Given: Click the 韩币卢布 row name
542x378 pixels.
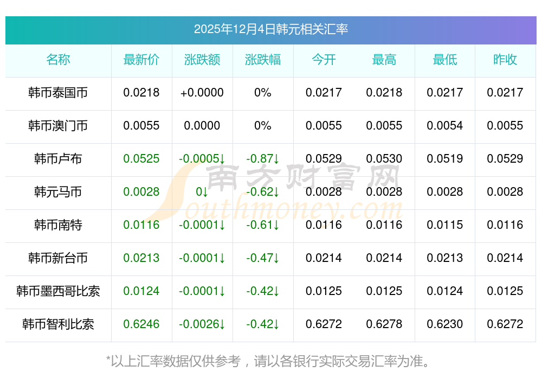Looking at the screenshot, I should coord(58,159).
